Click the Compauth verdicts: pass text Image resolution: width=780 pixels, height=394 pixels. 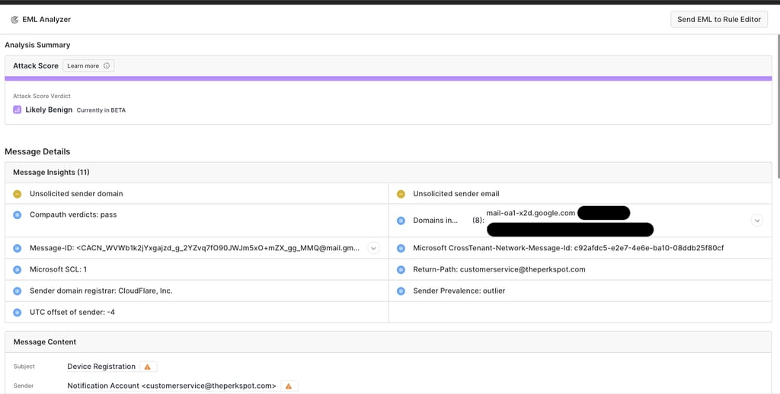tap(73, 214)
